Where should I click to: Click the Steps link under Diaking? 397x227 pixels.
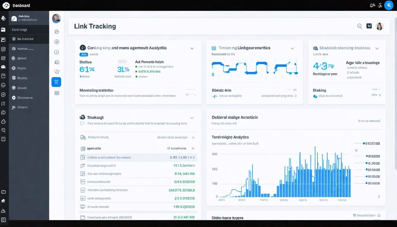click(330, 96)
